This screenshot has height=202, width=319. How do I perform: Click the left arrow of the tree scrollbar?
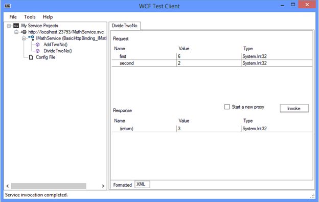point(8,186)
